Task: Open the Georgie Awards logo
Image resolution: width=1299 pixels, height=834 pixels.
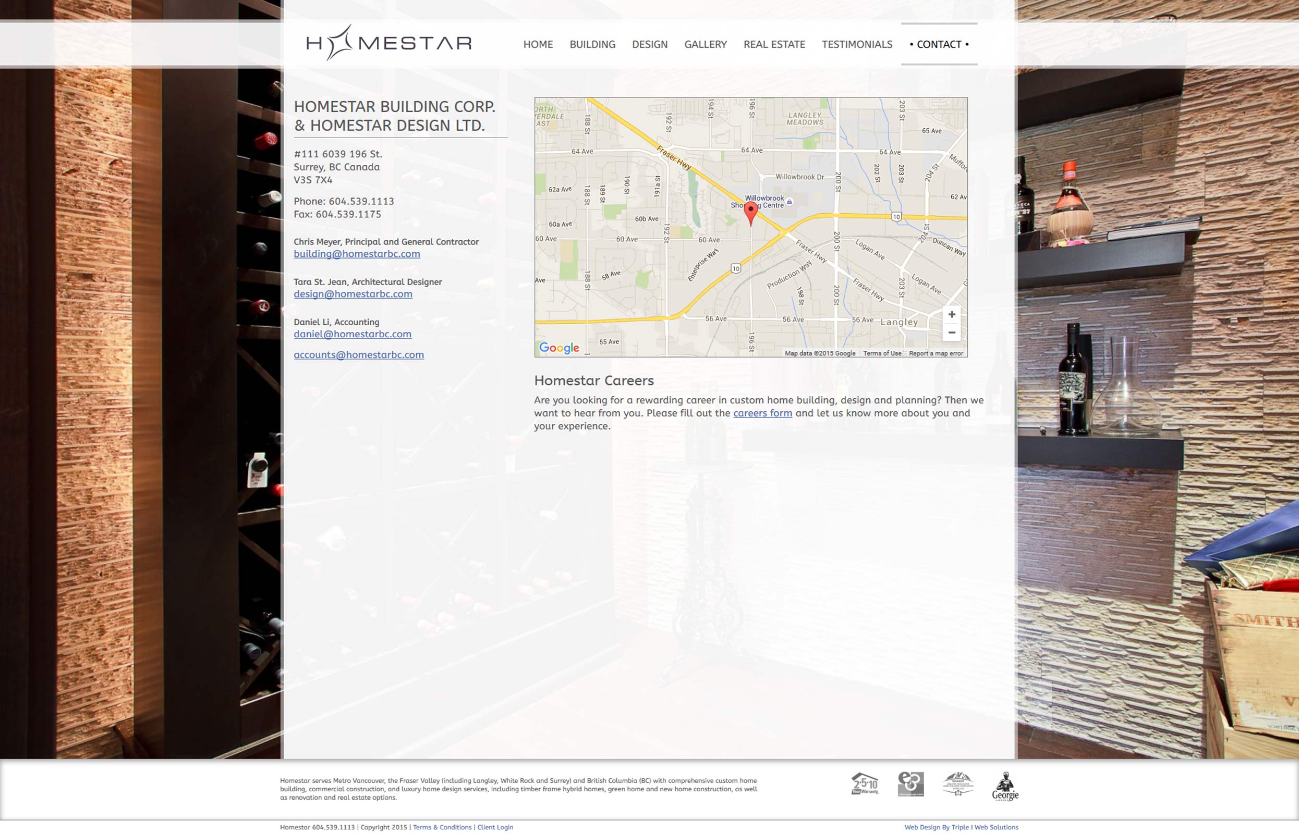Action: point(1005,787)
